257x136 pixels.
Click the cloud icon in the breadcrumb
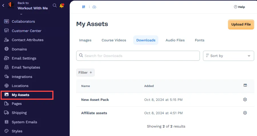coord(94,7)
